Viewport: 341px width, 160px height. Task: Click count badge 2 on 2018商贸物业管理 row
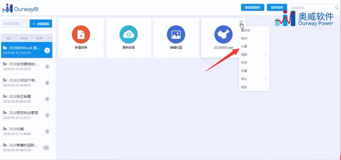(x=47, y=115)
